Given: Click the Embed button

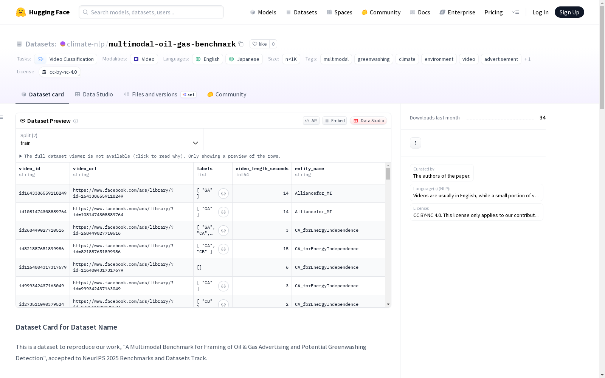Looking at the screenshot, I should click(x=335, y=121).
